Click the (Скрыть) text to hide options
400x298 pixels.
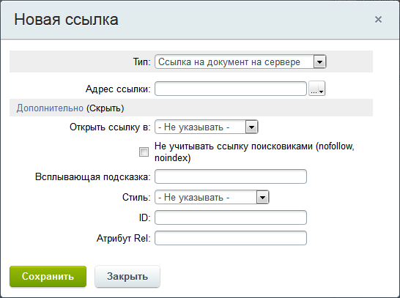(105, 108)
